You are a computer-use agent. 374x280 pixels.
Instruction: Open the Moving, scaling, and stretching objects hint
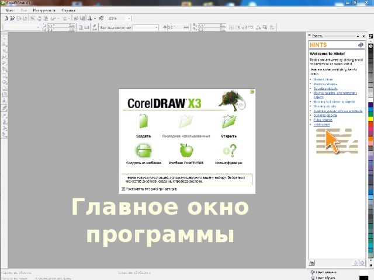click(x=335, y=95)
